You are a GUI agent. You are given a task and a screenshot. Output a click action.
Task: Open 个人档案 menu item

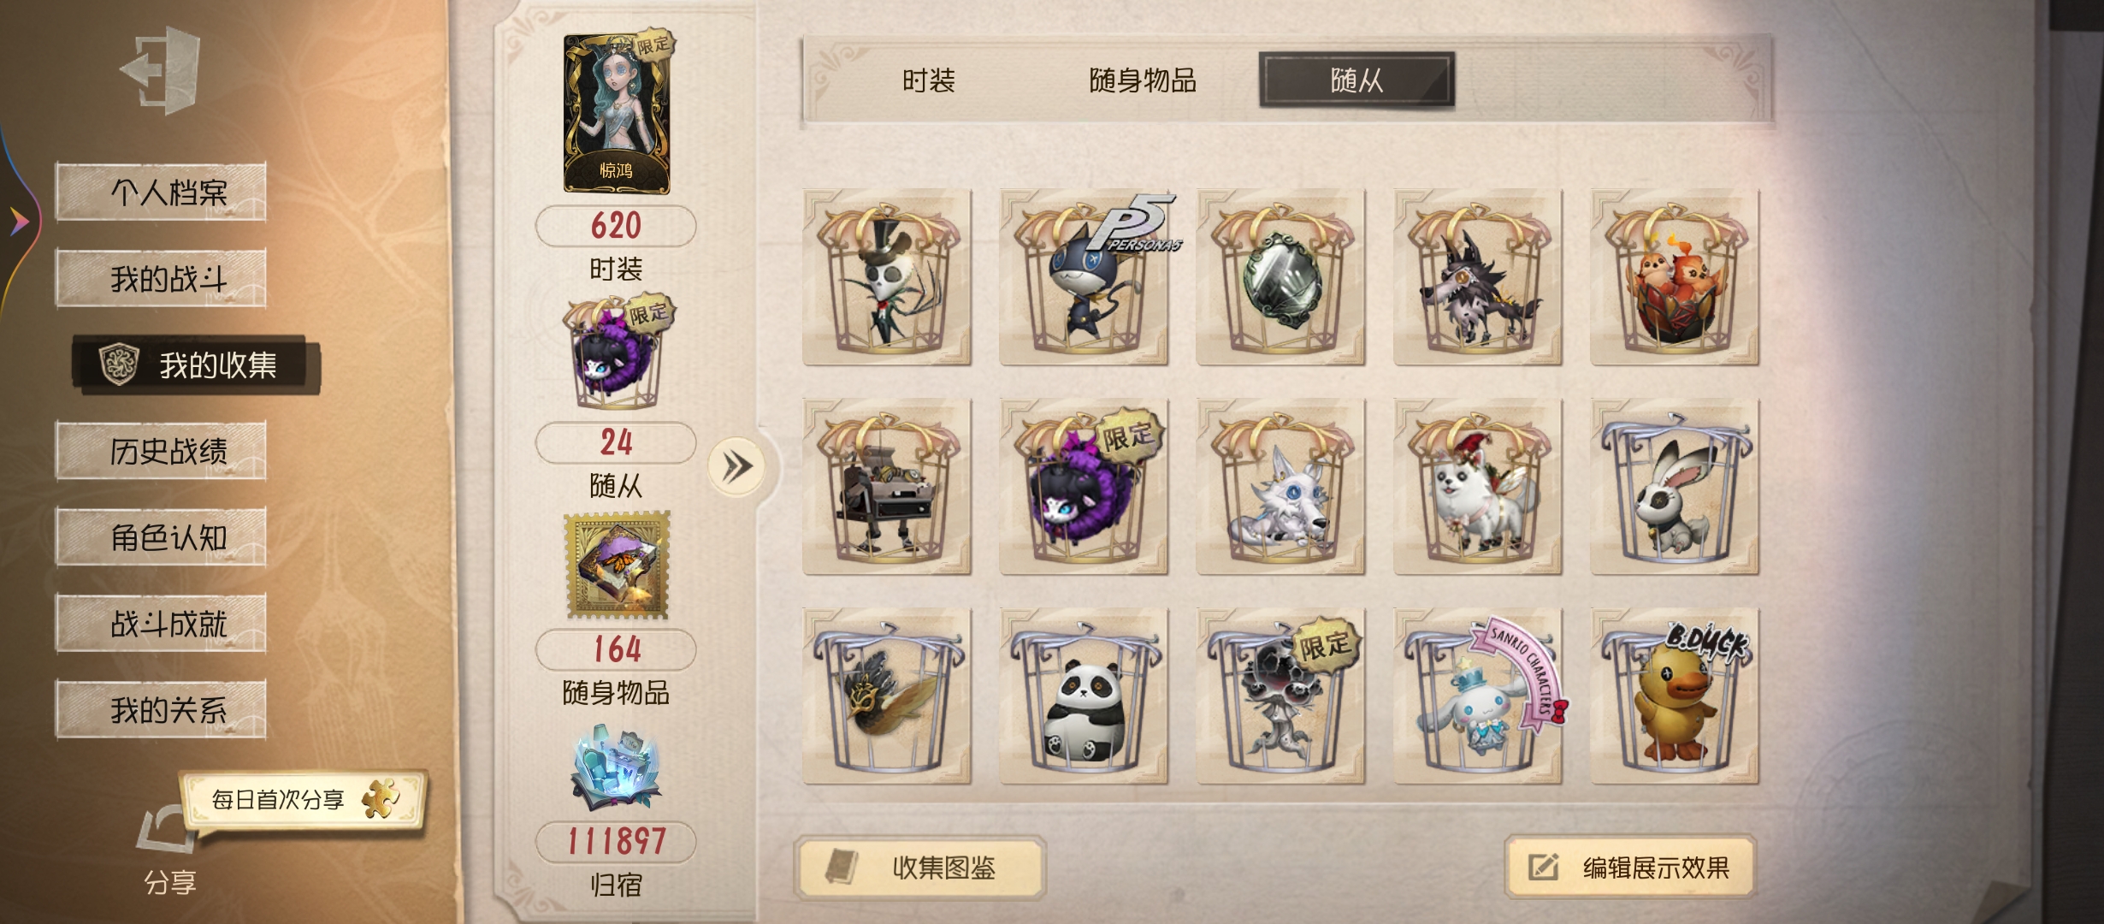161,192
